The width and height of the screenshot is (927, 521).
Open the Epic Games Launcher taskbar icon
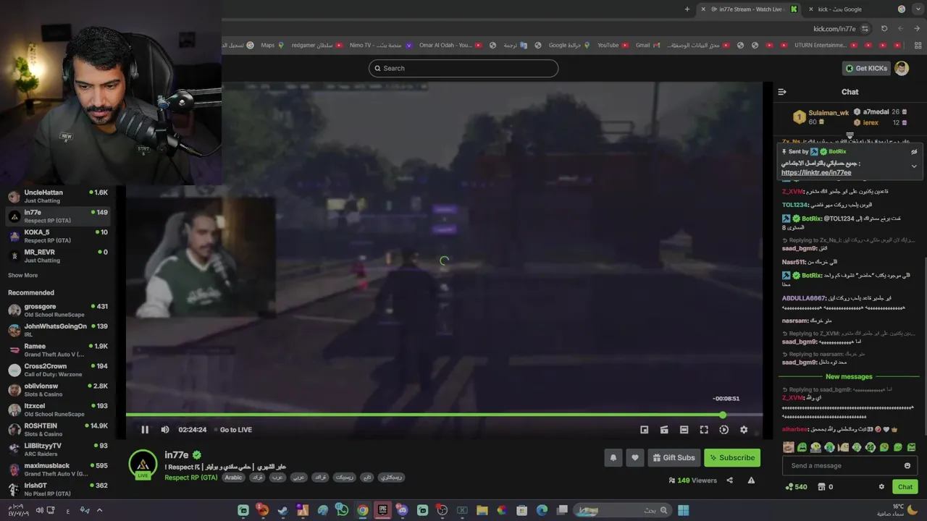coord(382,510)
